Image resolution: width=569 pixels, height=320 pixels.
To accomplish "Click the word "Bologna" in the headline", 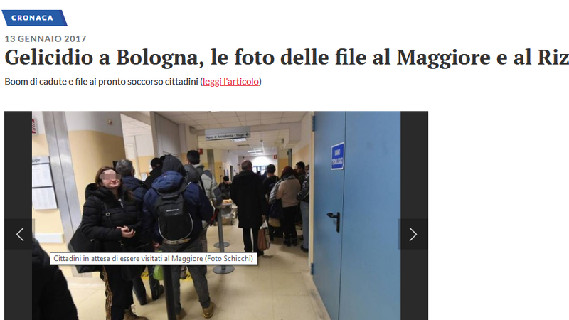I will tap(159, 58).
